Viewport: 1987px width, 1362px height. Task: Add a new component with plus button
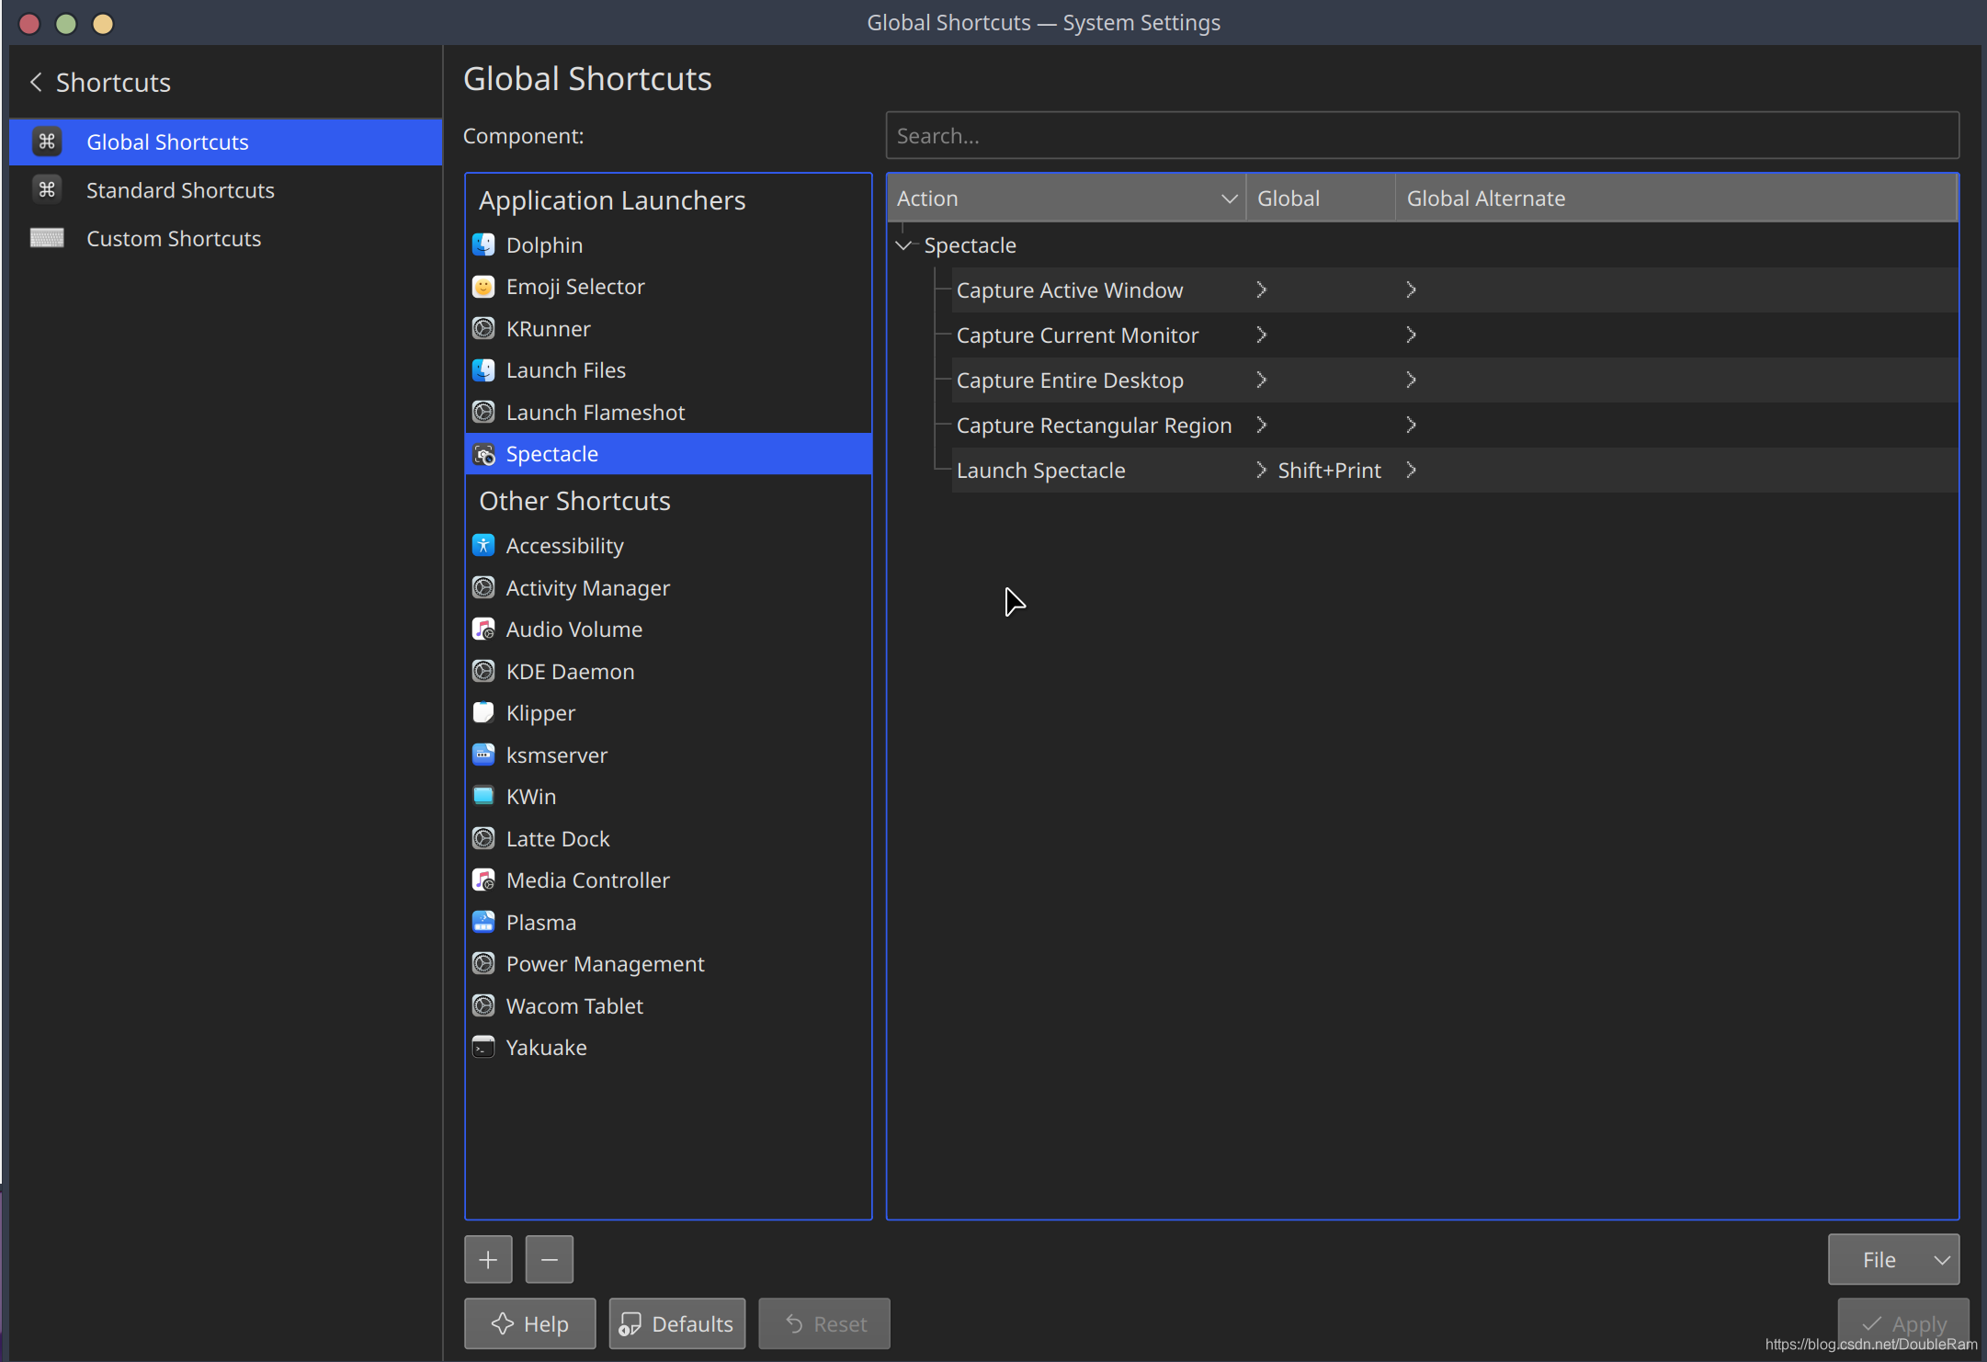[488, 1259]
